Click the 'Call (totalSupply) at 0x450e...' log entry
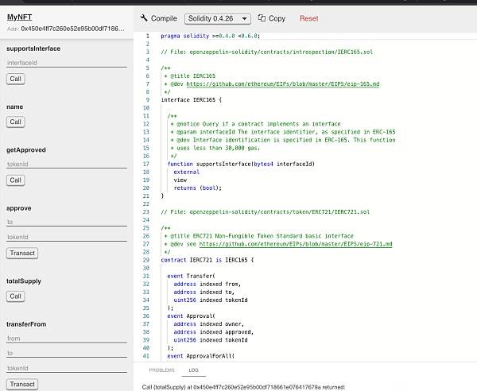The width and height of the screenshot is (477, 391). click(243, 387)
